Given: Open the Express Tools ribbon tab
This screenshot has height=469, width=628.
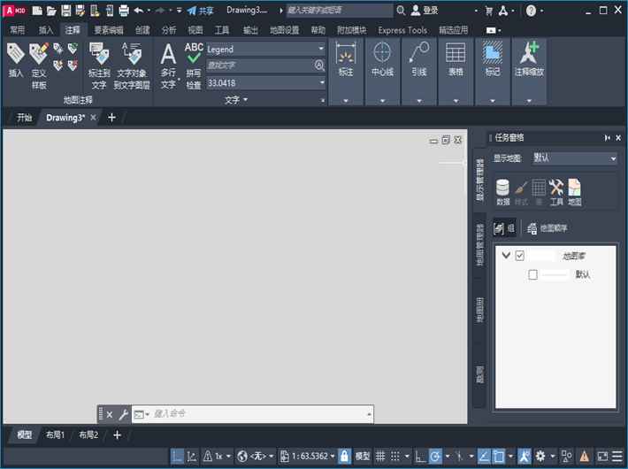Looking at the screenshot, I should coord(402,30).
